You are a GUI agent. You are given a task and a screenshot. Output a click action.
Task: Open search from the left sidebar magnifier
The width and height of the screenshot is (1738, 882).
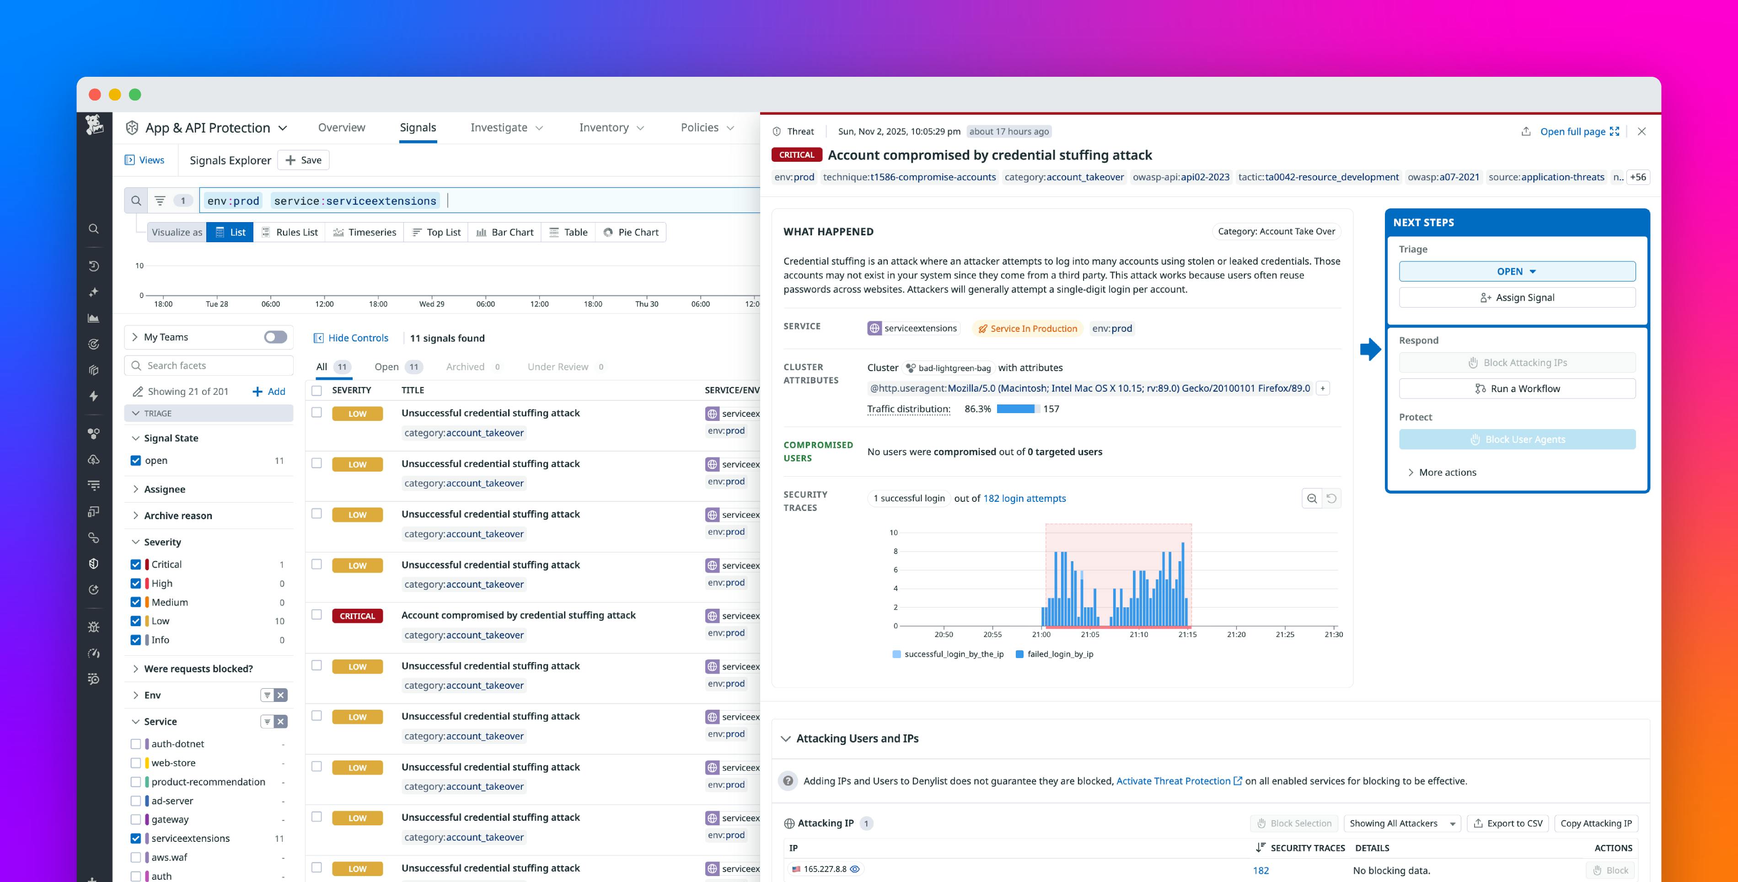tap(94, 228)
